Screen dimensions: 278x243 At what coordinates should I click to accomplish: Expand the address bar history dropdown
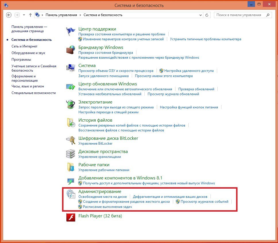tap(200, 15)
